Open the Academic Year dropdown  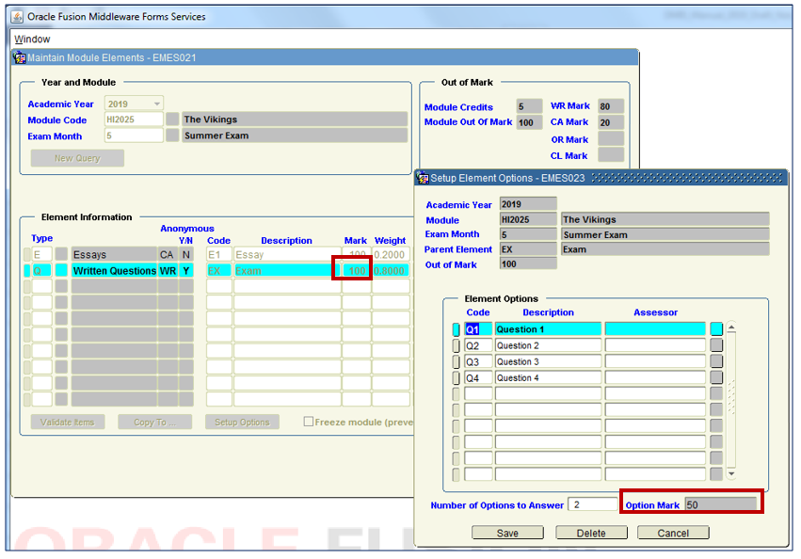[x=156, y=104]
